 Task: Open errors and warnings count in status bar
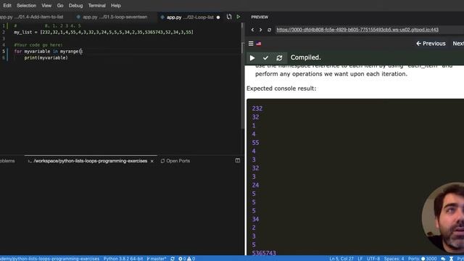[x=187, y=259]
